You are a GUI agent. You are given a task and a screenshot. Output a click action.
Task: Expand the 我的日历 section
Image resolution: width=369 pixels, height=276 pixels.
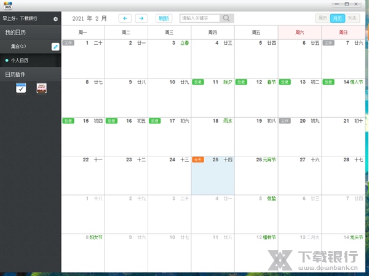coord(31,32)
